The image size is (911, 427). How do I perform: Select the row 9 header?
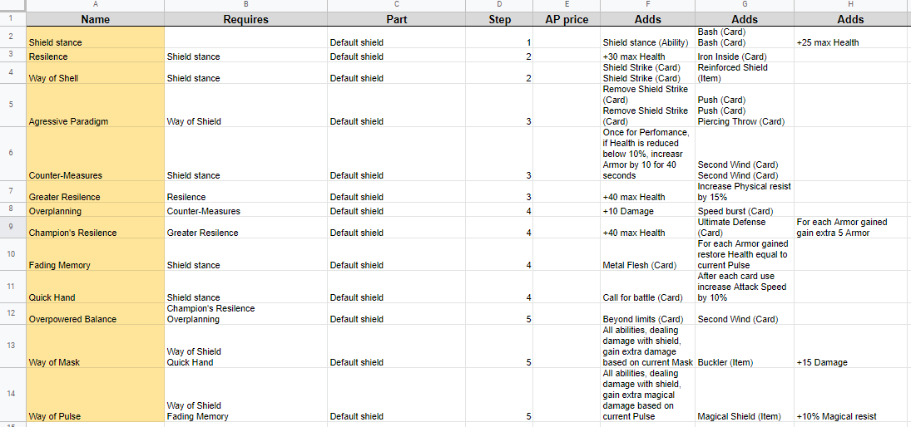(12, 228)
